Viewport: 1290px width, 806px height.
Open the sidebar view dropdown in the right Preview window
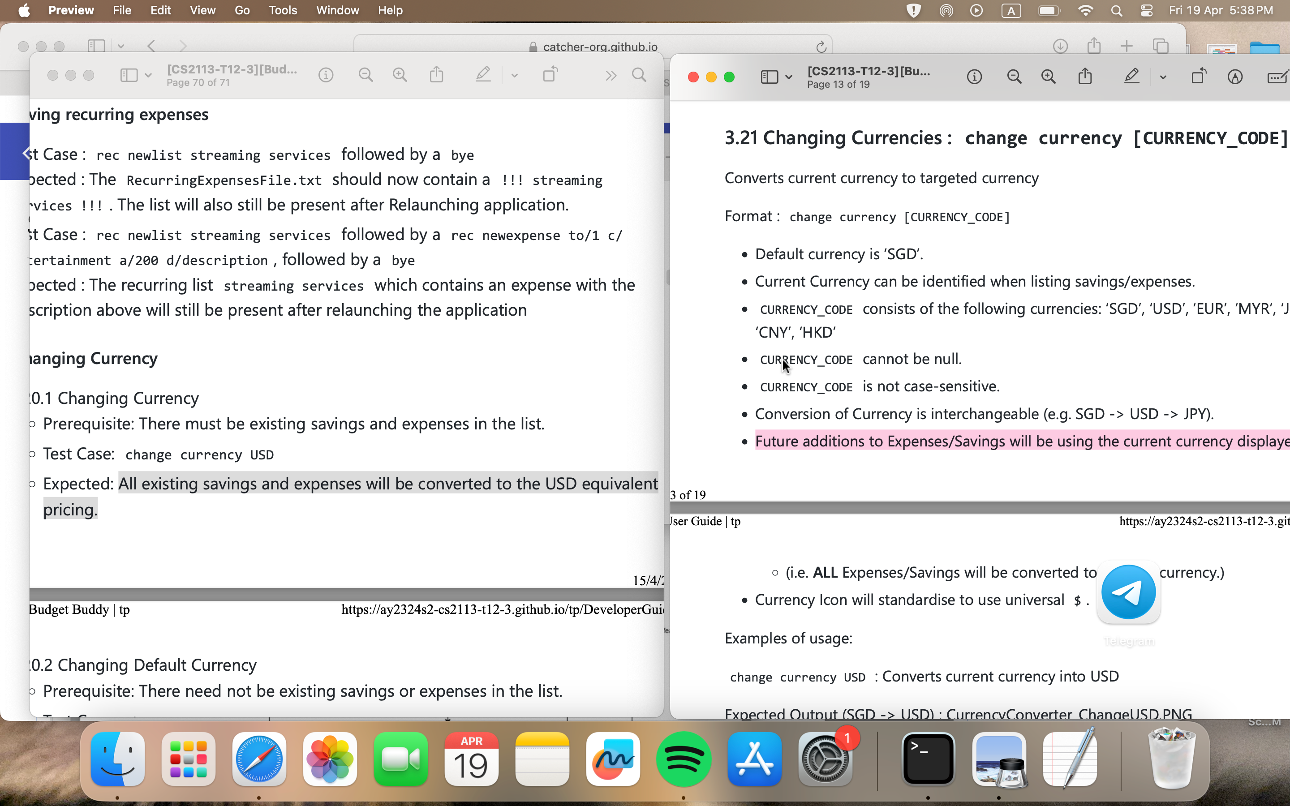pos(789,77)
